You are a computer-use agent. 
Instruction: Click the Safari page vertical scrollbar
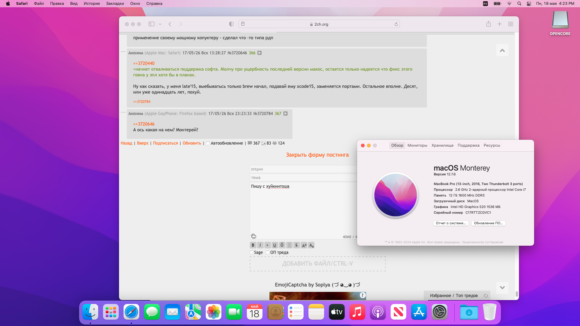(x=517, y=294)
